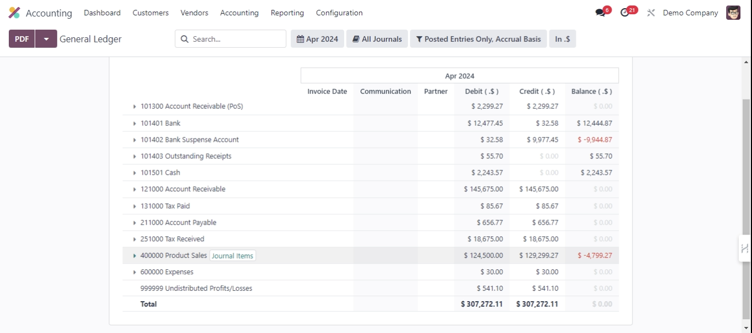Expand the 101401 Bank account row
Image resolution: width=752 pixels, height=333 pixels.
pyautogui.click(x=135, y=123)
